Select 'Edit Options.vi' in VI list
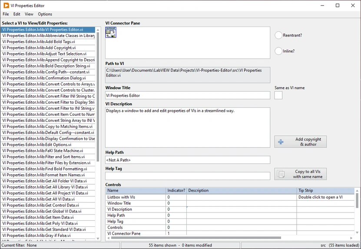Viewport: 361px width, 249px height. tap(48, 145)
